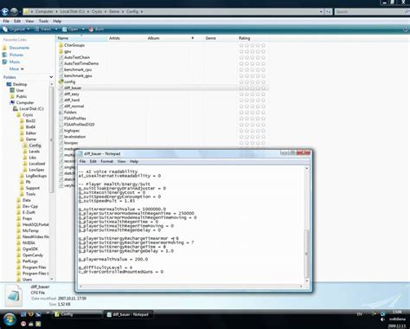Open the Music favorite link
410x329 pixels.
click(15, 61)
